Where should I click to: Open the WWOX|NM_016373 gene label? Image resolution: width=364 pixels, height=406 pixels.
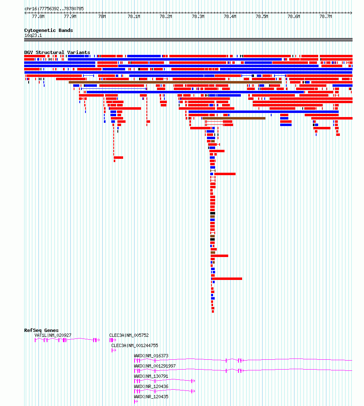tap(151, 356)
